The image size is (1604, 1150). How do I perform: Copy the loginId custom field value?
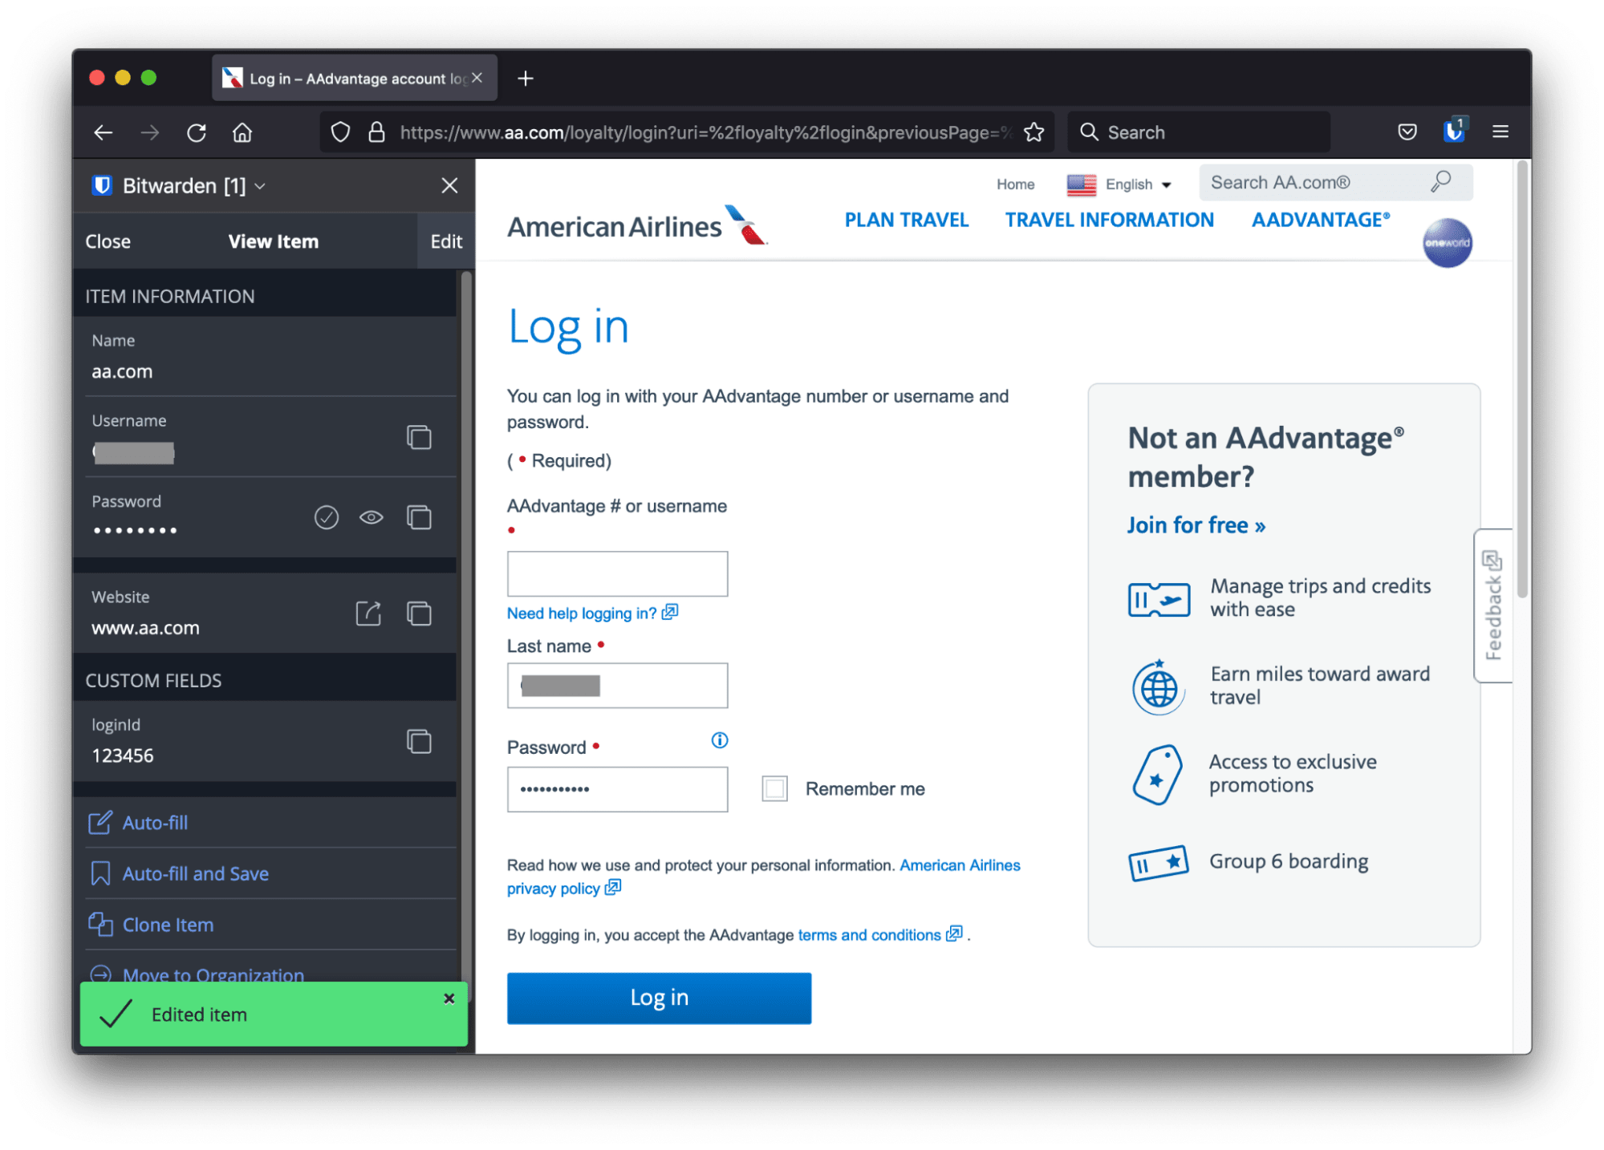(418, 741)
